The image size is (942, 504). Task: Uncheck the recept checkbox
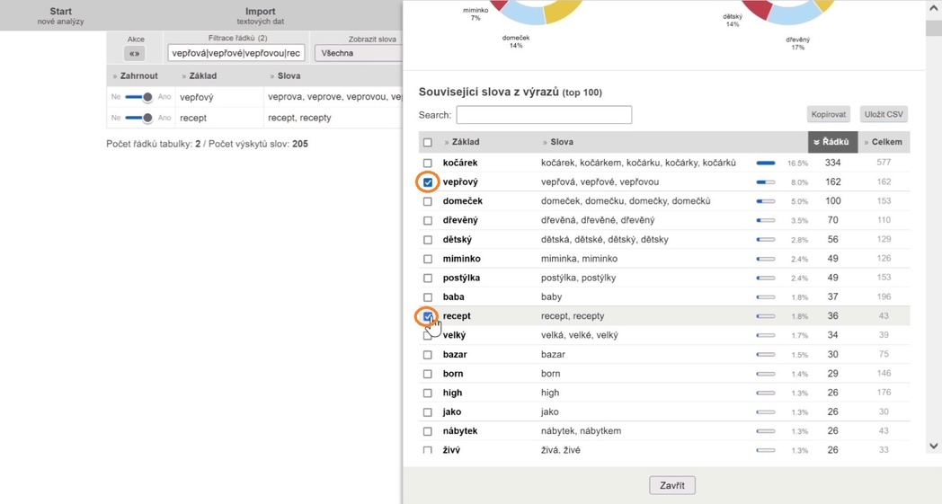point(428,316)
